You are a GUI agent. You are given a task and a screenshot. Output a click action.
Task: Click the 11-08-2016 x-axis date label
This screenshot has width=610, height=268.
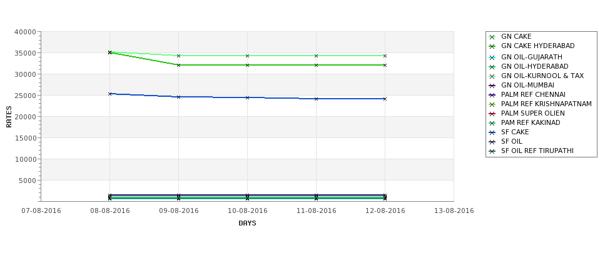[317, 211]
